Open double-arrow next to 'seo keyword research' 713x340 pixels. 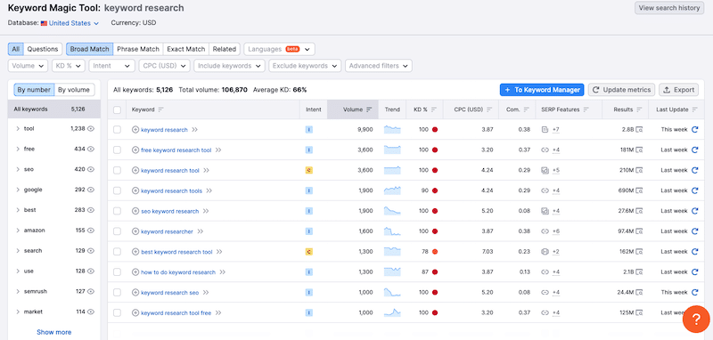pyautogui.click(x=206, y=211)
